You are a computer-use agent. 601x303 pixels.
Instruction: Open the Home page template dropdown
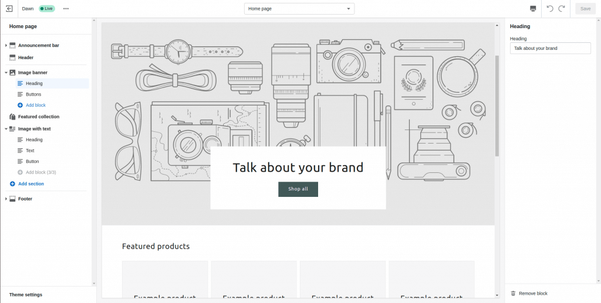(x=299, y=8)
